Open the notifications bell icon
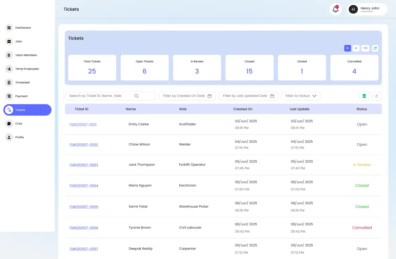Image resolution: width=396 pixels, height=259 pixels. 335,9
